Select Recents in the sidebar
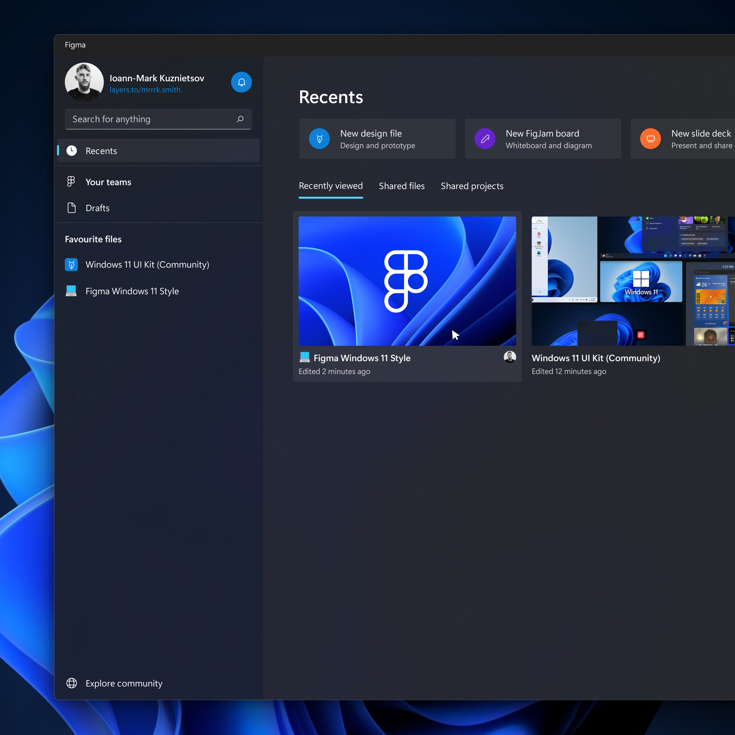 click(x=158, y=151)
